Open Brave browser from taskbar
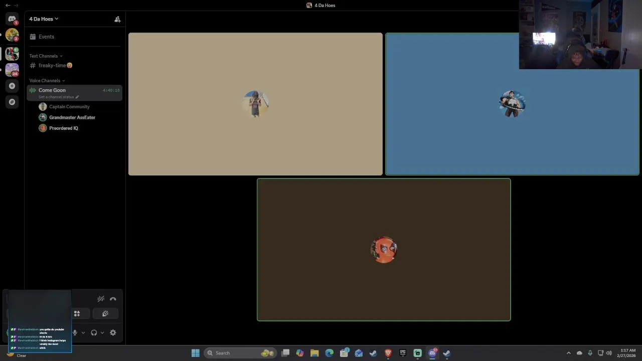Screen dimensions: 642x361 pos(388,353)
